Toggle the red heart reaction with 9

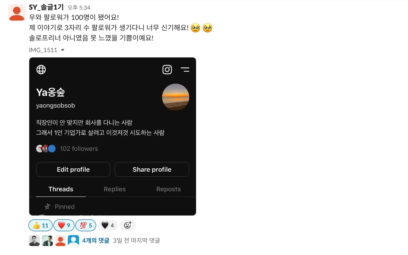(64, 225)
